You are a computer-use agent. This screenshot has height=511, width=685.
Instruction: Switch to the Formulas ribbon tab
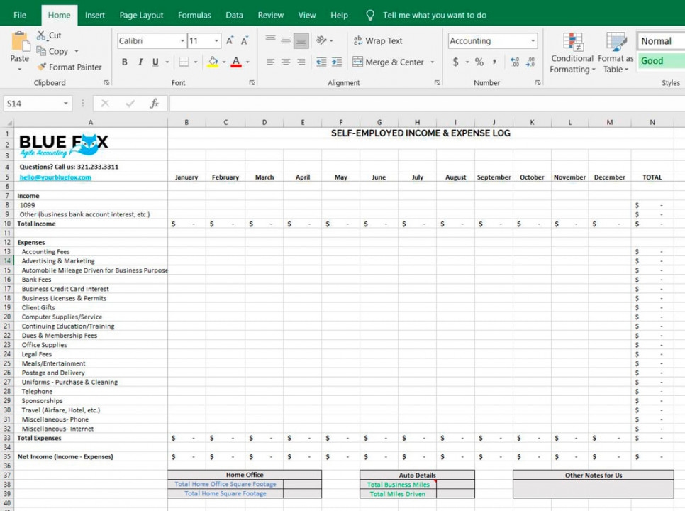coord(194,14)
